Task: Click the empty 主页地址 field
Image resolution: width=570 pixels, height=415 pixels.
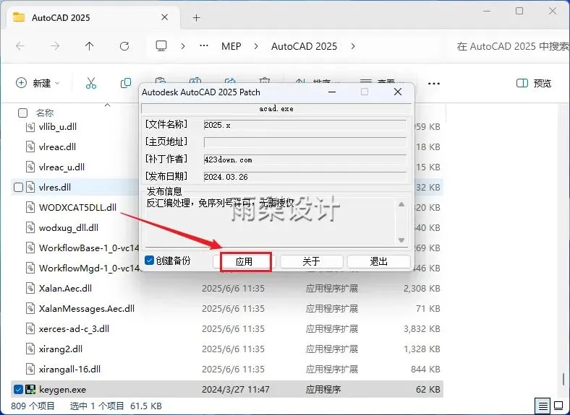Action: pyautogui.click(x=305, y=142)
